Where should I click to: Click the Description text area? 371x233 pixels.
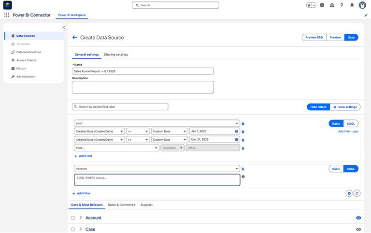pos(143,87)
